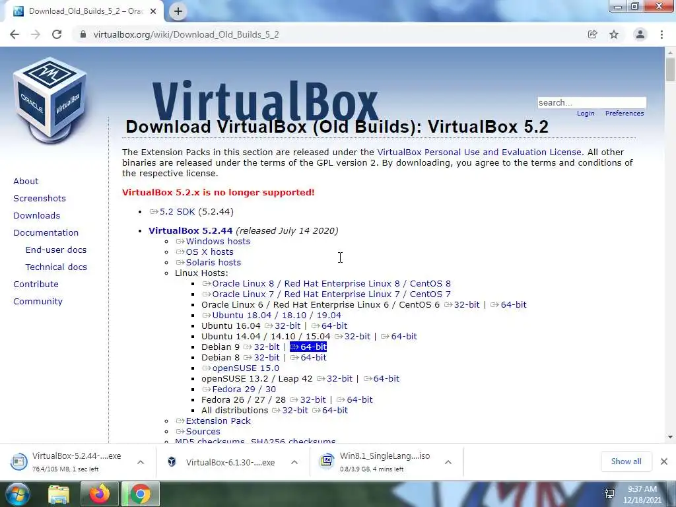Open options for VirtualBox-6.1.30 exe download
The image size is (676, 507).
[294, 462]
